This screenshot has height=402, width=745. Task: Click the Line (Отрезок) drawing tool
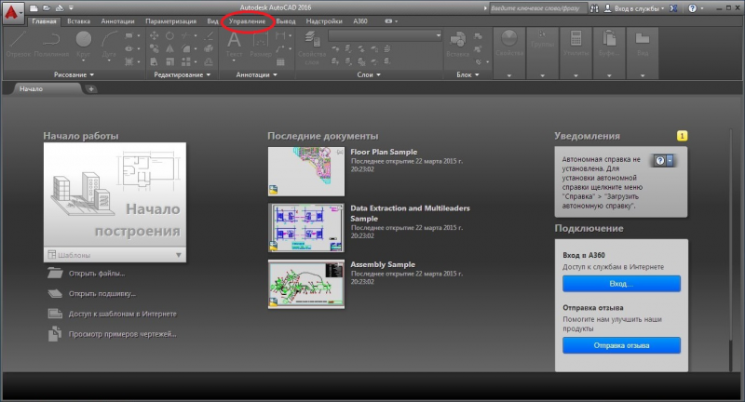coord(16,42)
